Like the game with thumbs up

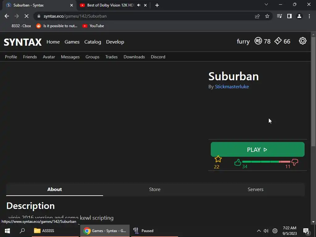pos(238,162)
